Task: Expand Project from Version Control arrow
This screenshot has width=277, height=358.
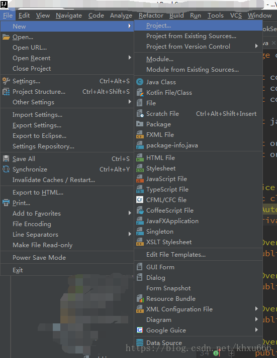Action: click(256, 46)
